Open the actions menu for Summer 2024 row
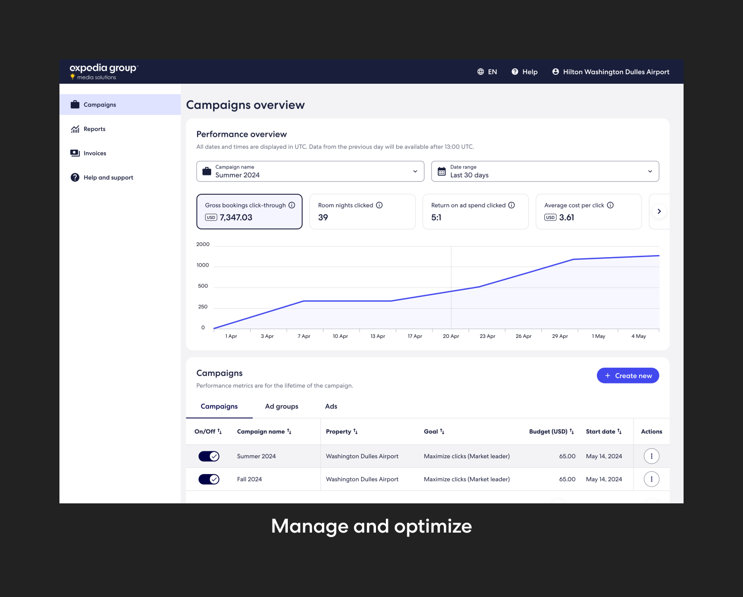 coord(651,456)
